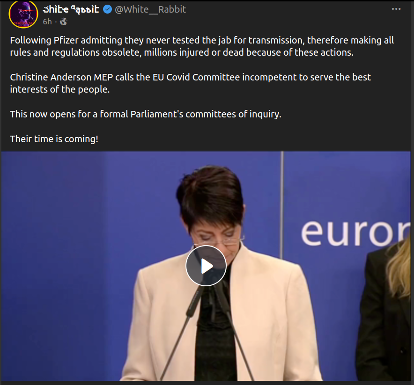Click the Christine Anderson MEP paragraph

pyautogui.click(x=190, y=83)
